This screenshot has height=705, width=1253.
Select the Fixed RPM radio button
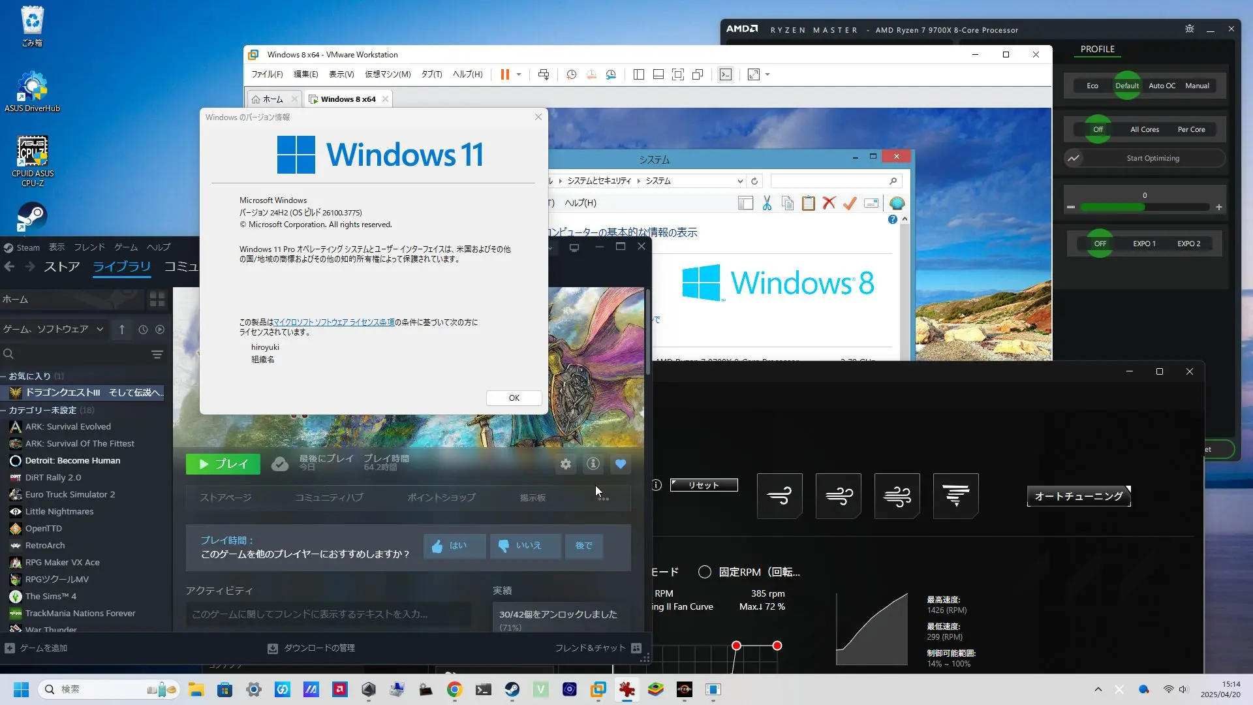pyautogui.click(x=705, y=572)
